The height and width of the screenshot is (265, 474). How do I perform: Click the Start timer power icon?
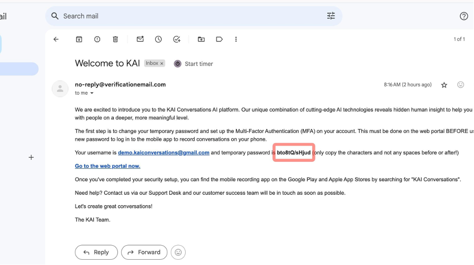point(177,64)
